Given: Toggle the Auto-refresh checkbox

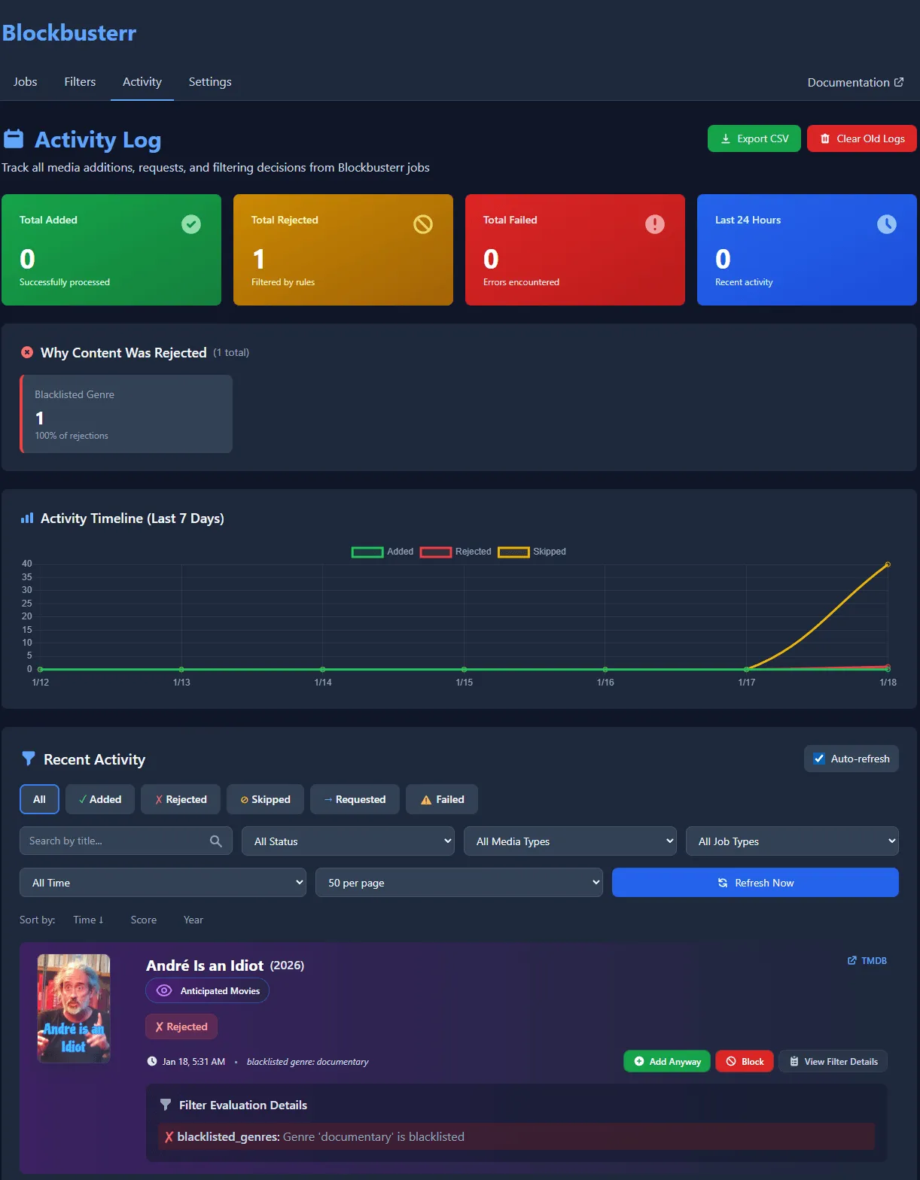Looking at the screenshot, I should [819, 759].
